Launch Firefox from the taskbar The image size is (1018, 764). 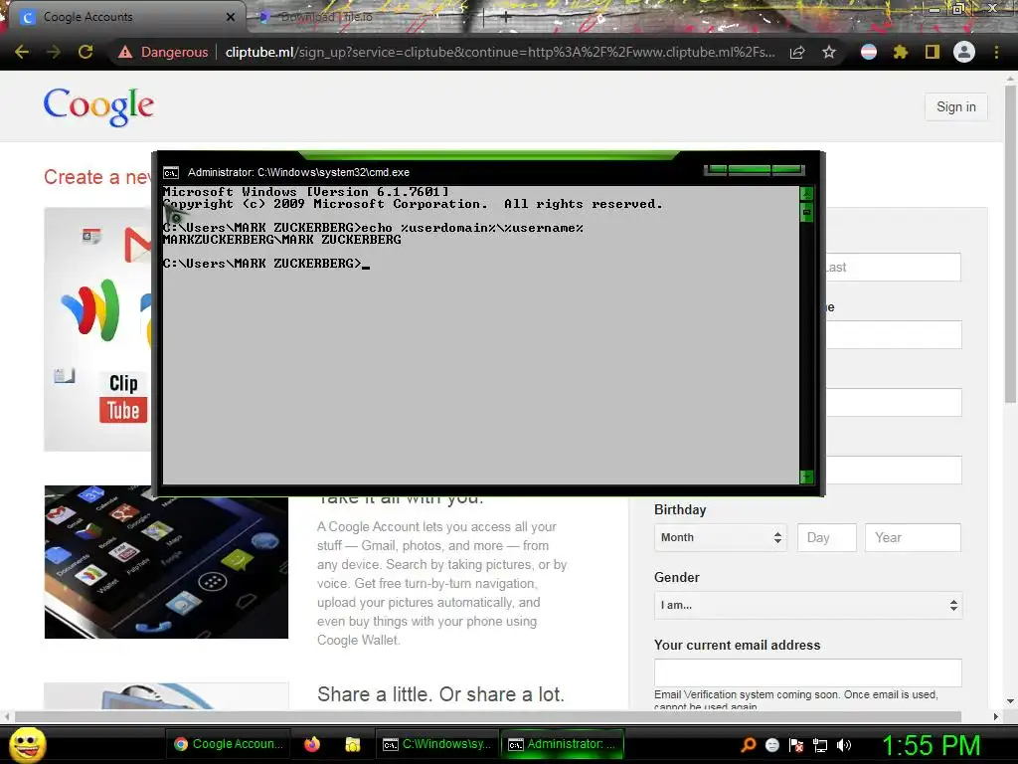(x=312, y=744)
